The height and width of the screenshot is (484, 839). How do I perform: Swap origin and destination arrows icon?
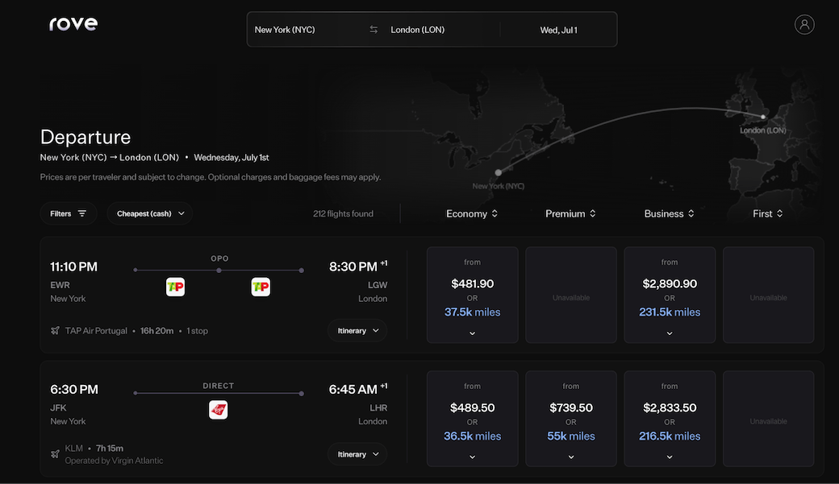point(374,30)
